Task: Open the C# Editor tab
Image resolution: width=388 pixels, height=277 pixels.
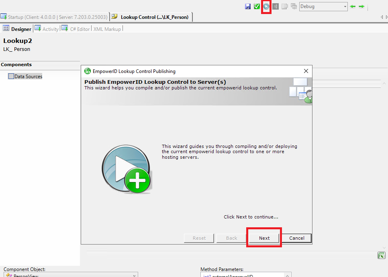Action: pyautogui.click(x=76, y=29)
